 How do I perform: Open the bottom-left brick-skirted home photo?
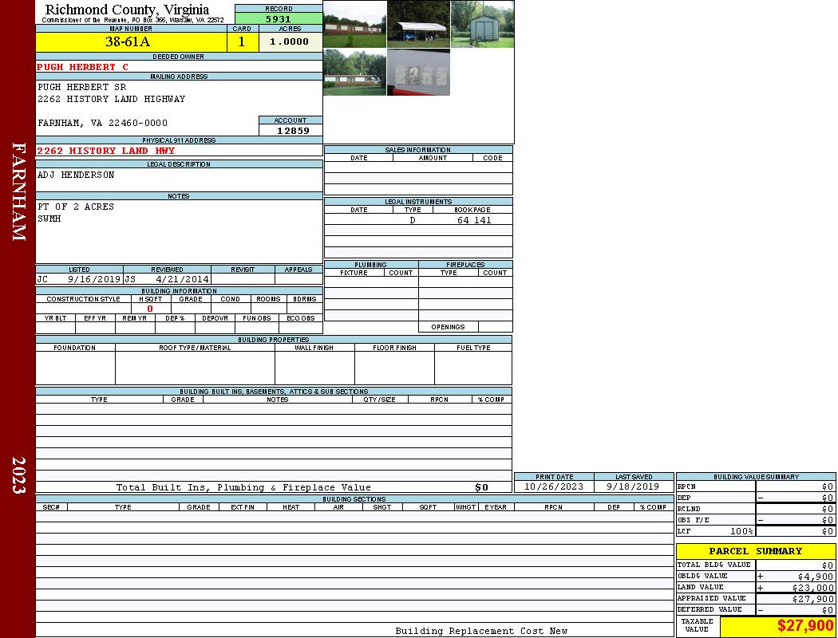(354, 73)
